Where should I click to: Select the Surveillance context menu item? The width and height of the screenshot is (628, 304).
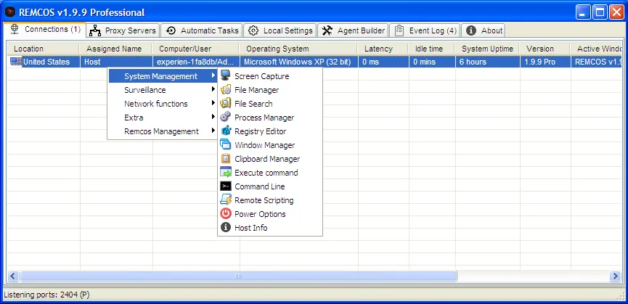tap(163, 90)
